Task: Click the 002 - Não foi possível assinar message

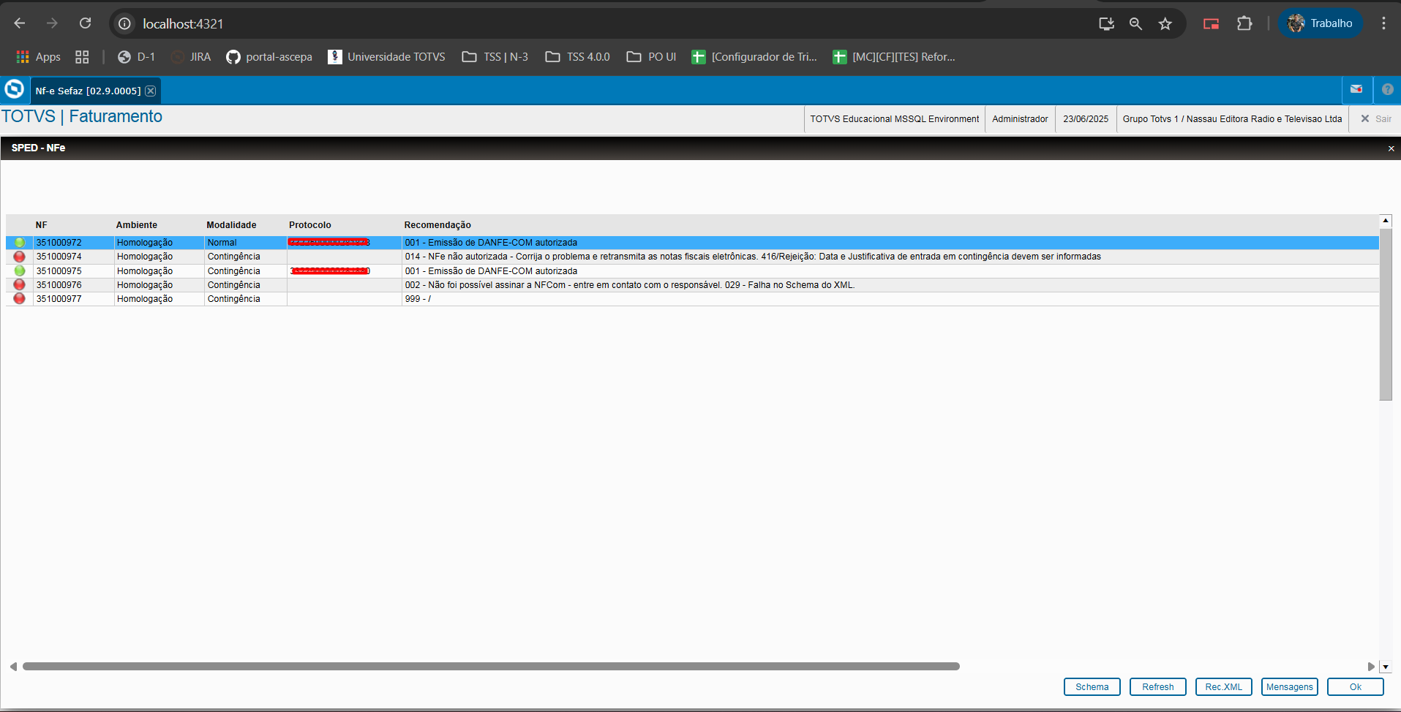Action: tap(630, 285)
